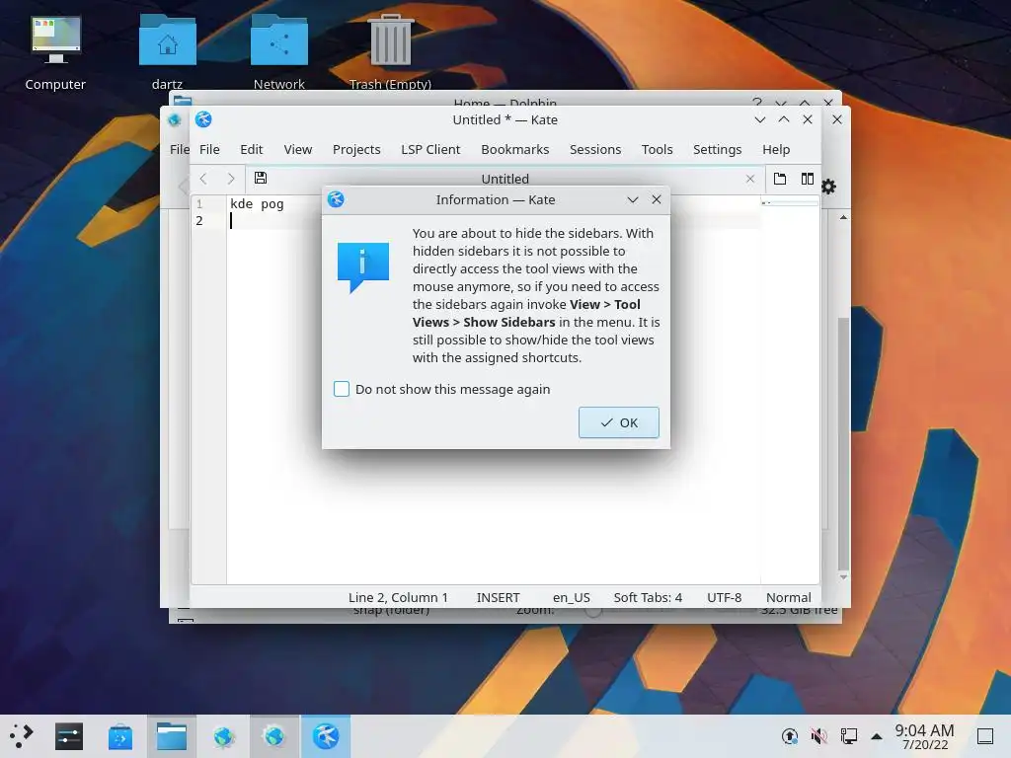
Task: Click the network tray icon
Action: click(848, 736)
